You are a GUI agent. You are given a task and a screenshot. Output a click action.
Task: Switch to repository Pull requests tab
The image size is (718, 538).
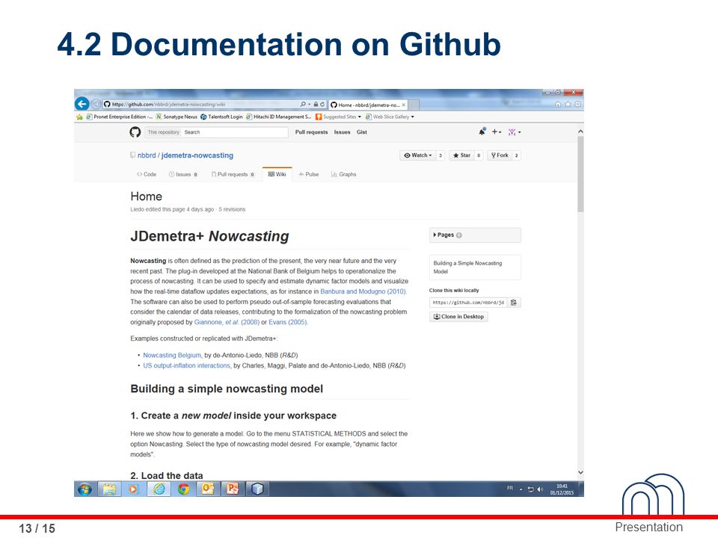(233, 174)
